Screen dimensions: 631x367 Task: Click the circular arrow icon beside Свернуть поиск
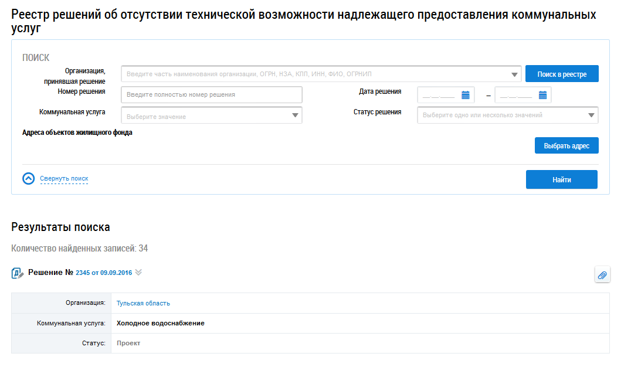click(x=29, y=179)
